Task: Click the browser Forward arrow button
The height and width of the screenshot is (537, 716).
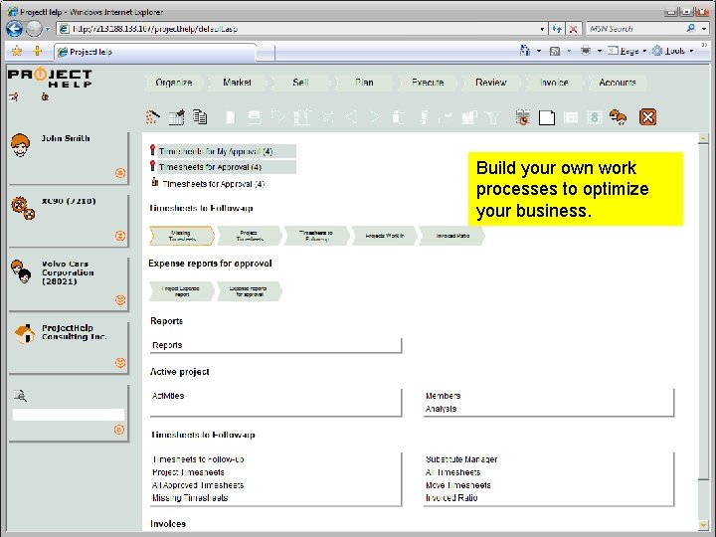Action: tap(34, 29)
